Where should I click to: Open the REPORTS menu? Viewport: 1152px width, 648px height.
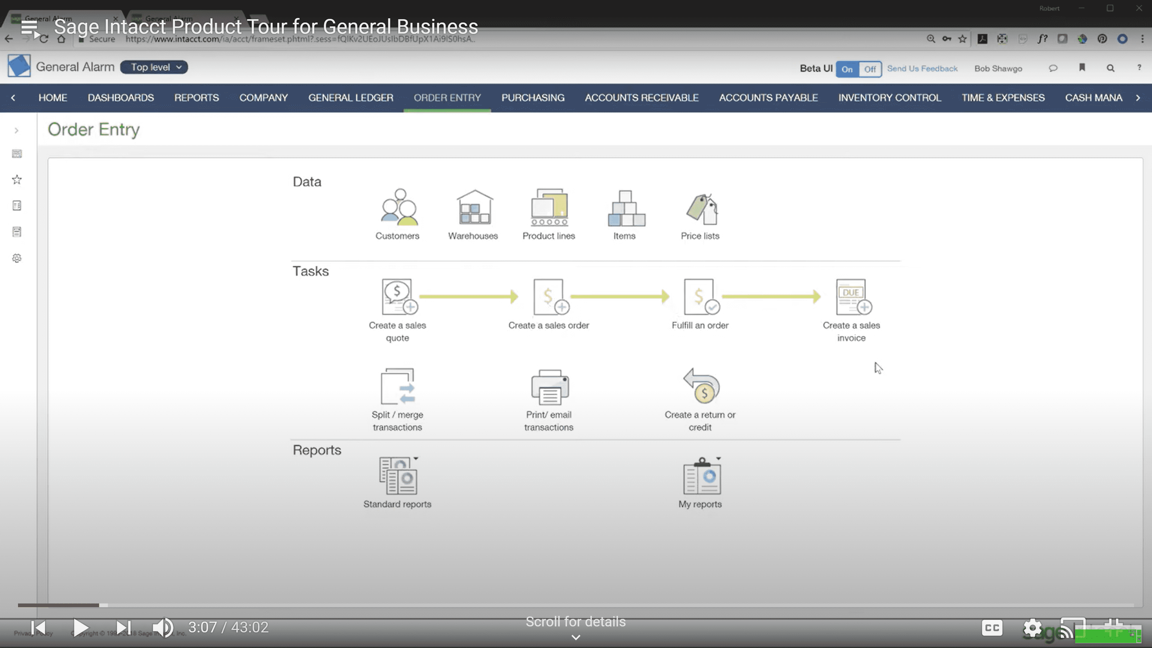pyautogui.click(x=197, y=97)
